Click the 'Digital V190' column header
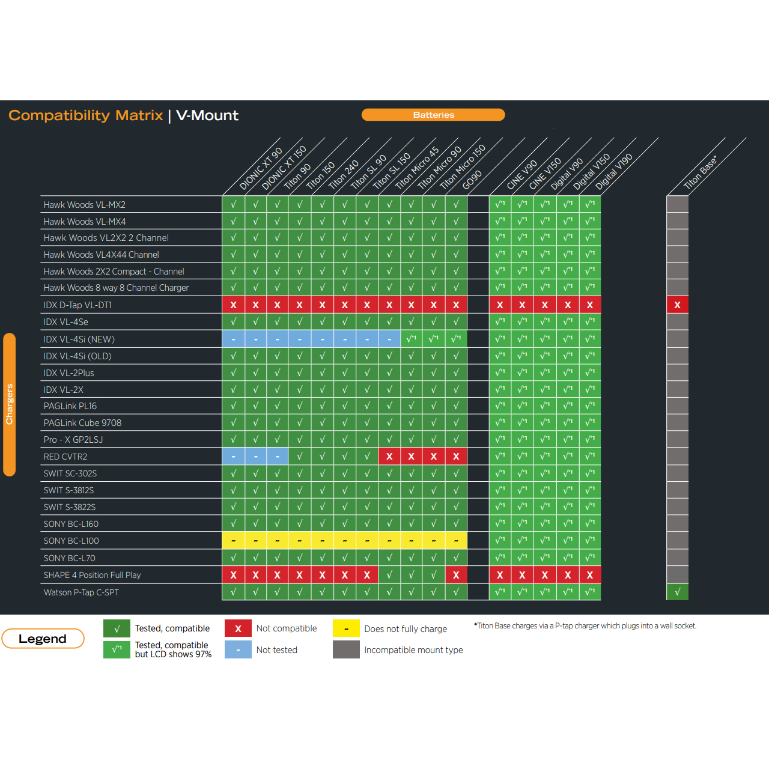The height and width of the screenshot is (769, 769). point(614,172)
